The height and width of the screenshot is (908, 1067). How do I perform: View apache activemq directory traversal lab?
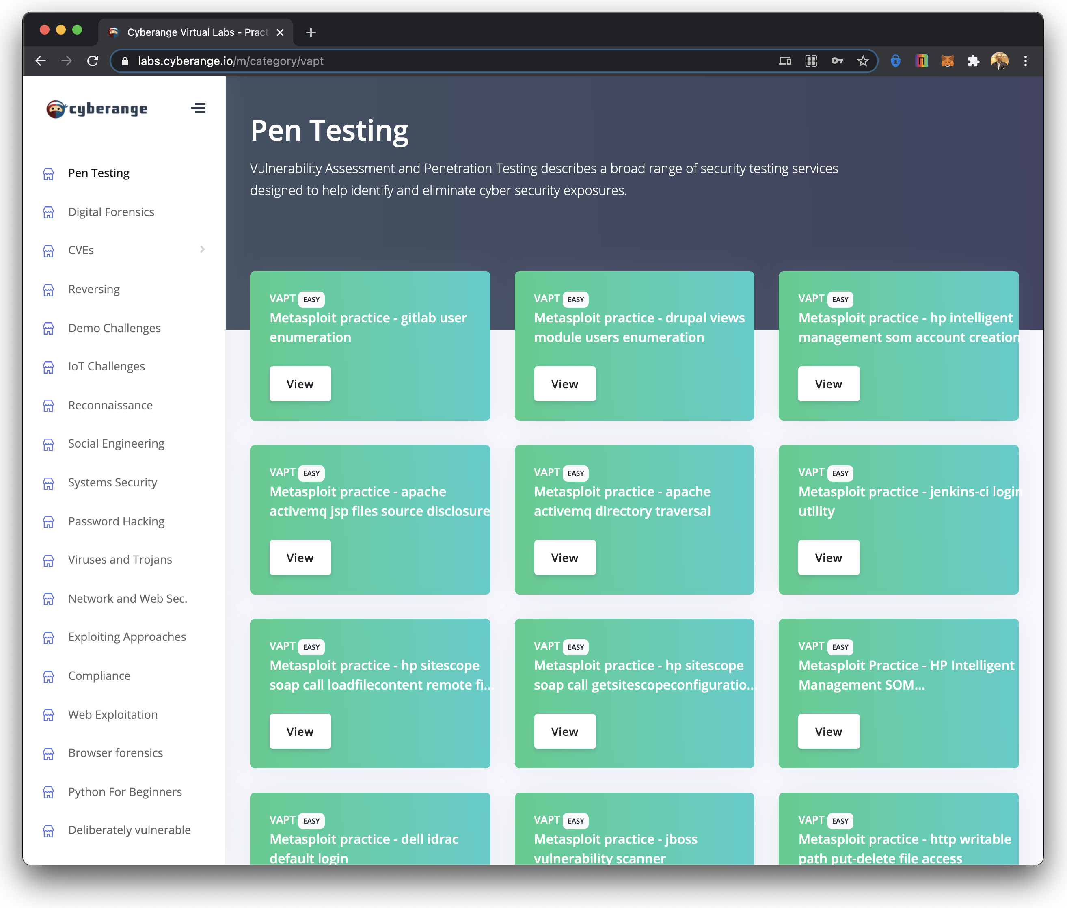(x=564, y=558)
